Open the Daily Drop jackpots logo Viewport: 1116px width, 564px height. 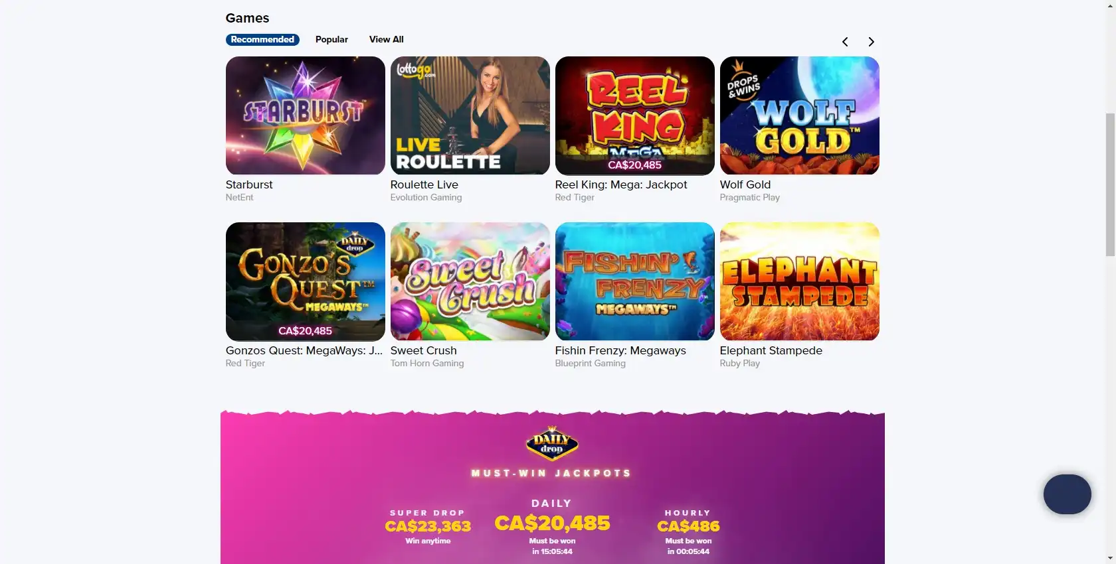pyautogui.click(x=552, y=443)
